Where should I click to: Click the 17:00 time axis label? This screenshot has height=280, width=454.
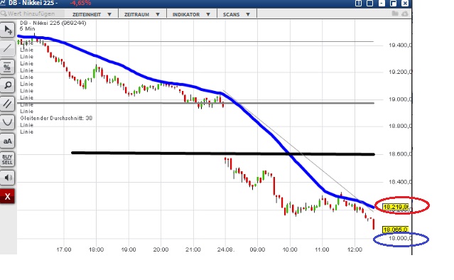(64, 249)
